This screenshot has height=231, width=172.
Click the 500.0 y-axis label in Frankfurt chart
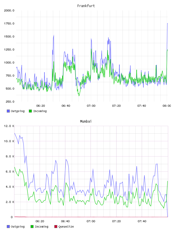(10, 89)
